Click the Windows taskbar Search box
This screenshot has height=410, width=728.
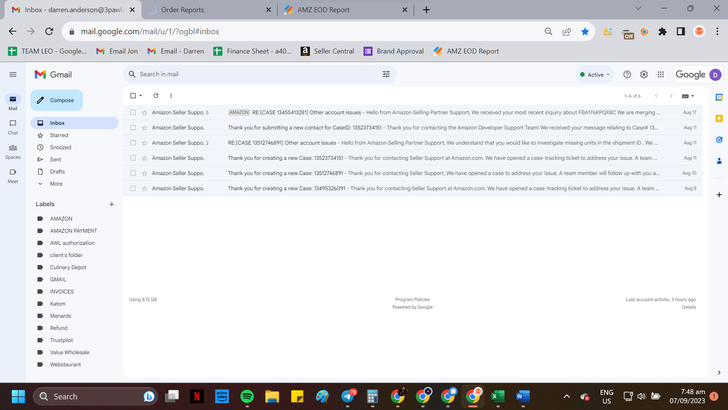(x=95, y=396)
